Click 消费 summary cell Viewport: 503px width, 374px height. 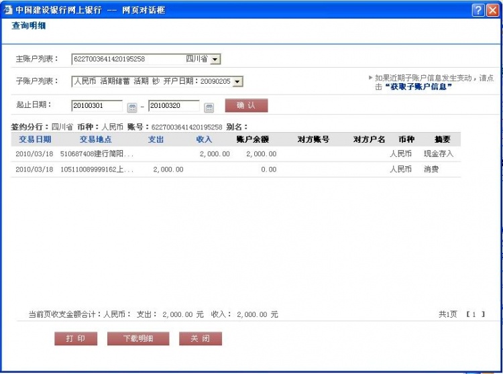pyautogui.click(x=431, y=169)
